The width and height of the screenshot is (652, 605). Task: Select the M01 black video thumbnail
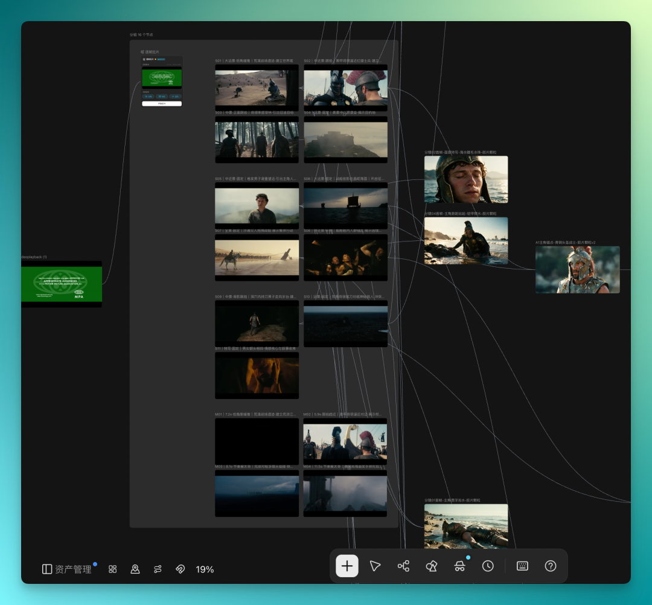point(257,441)
